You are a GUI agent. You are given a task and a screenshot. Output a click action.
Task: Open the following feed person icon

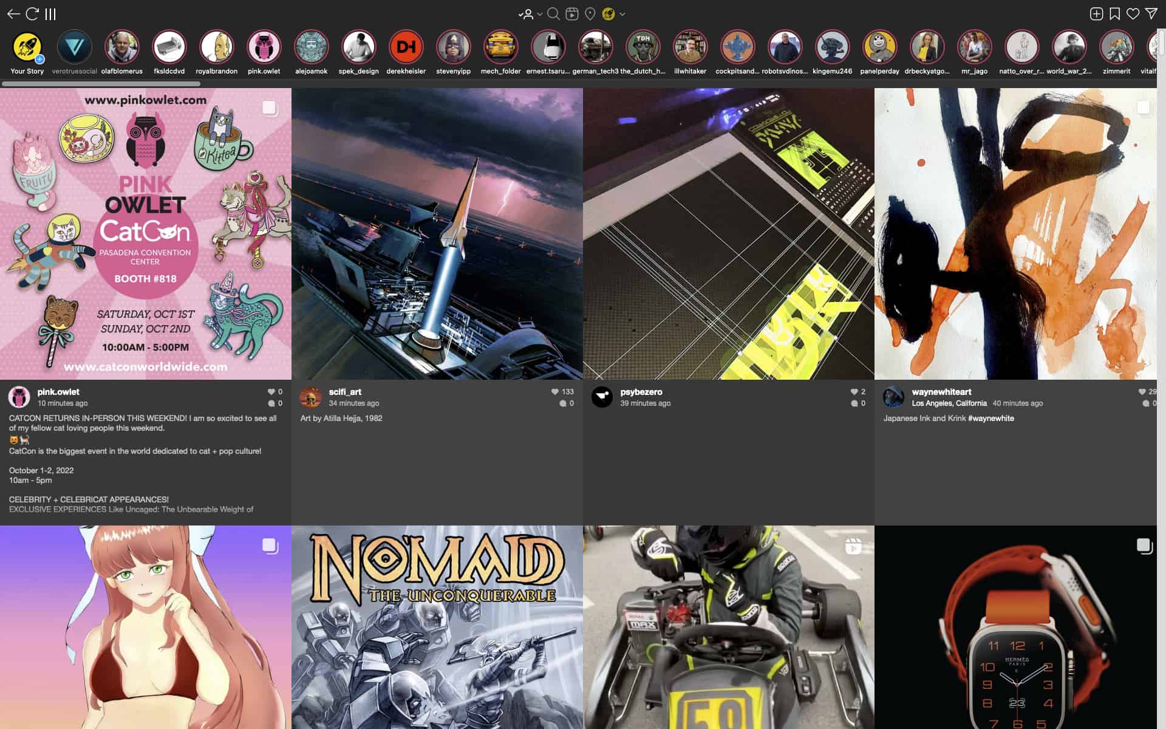527,14
